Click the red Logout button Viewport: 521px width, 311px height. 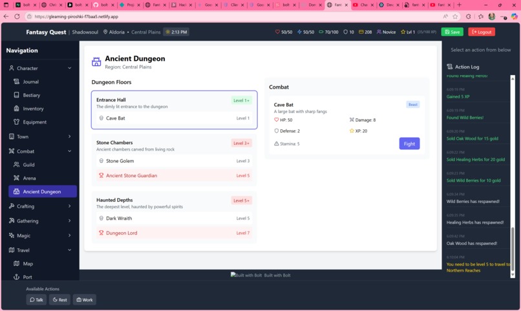click(x=482, y=32)
